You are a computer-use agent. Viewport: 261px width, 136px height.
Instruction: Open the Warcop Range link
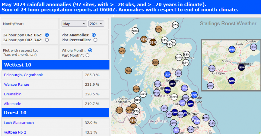(16, 85)
